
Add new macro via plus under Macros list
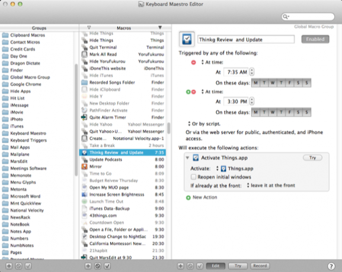click(x=88, y=266)
